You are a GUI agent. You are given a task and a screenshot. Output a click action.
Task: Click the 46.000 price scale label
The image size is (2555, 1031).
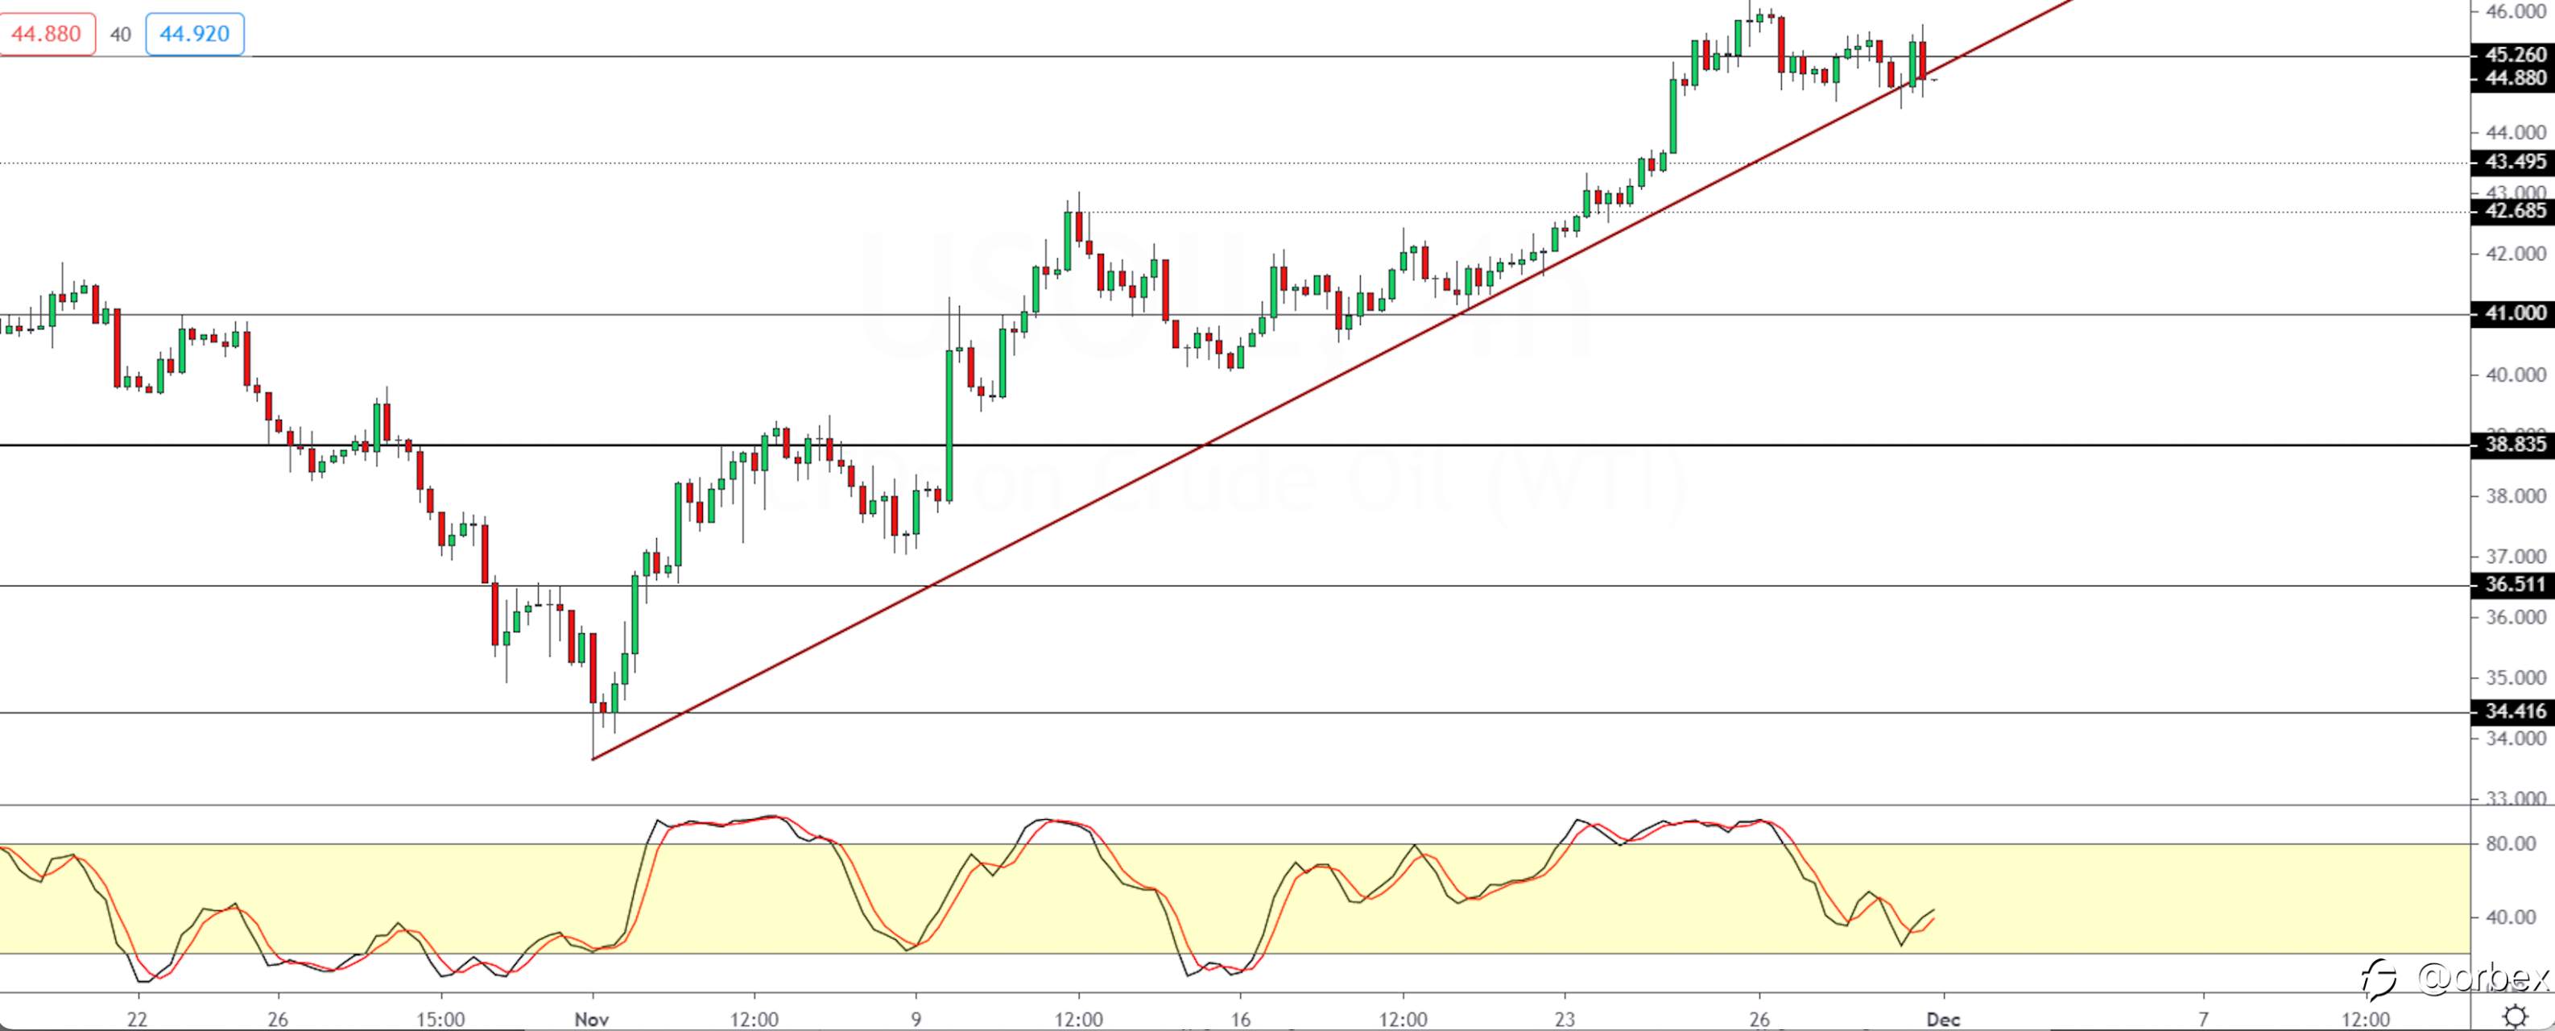[2516, 11]
